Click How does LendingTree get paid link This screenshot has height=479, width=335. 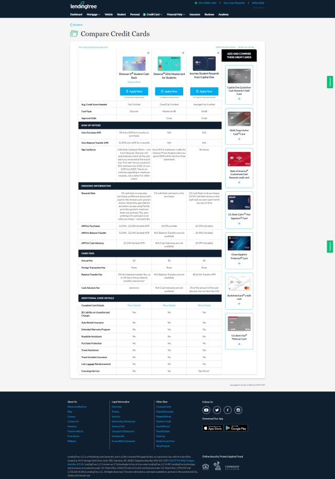point(93,47)
